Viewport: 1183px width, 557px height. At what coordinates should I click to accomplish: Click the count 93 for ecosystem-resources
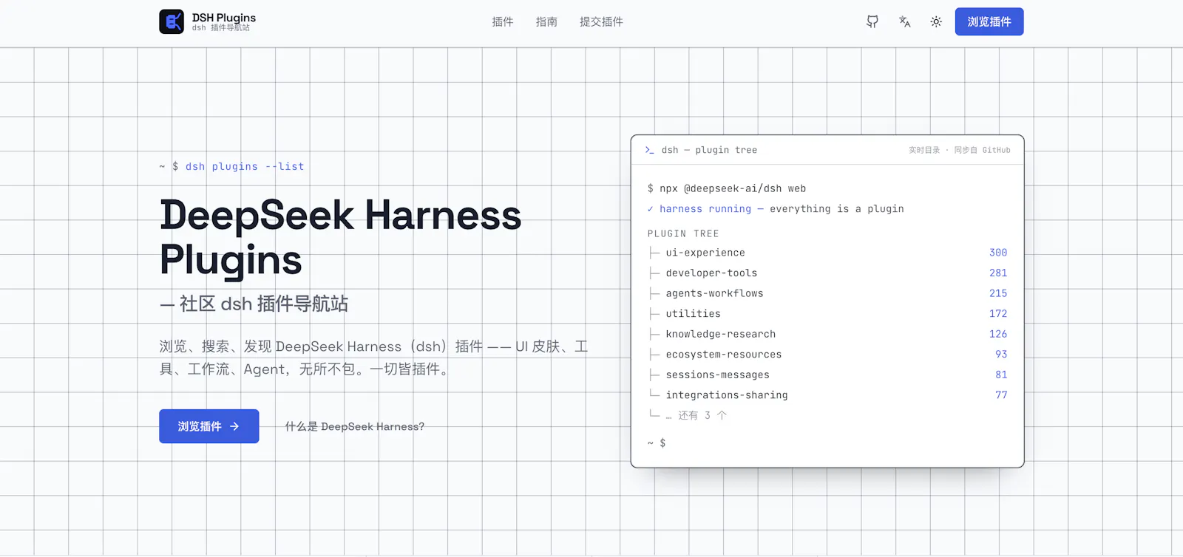click(1001, 355)
